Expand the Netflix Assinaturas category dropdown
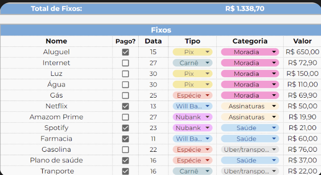 tap(250, 106)
